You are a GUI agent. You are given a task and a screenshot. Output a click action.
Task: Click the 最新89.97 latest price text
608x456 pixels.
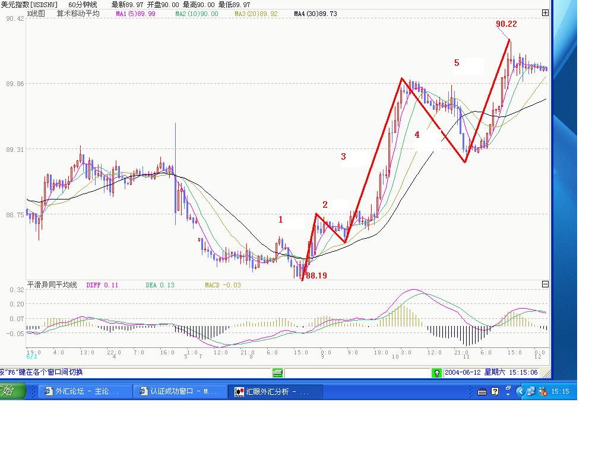coord(127,5)
